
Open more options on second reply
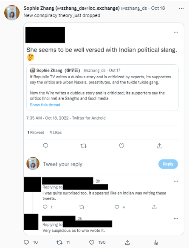click(x=176, y=219)
